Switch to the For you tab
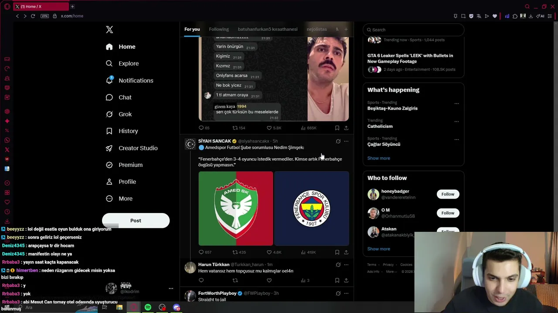This screenshot has width=558, height=313. (x=192, y=29)
